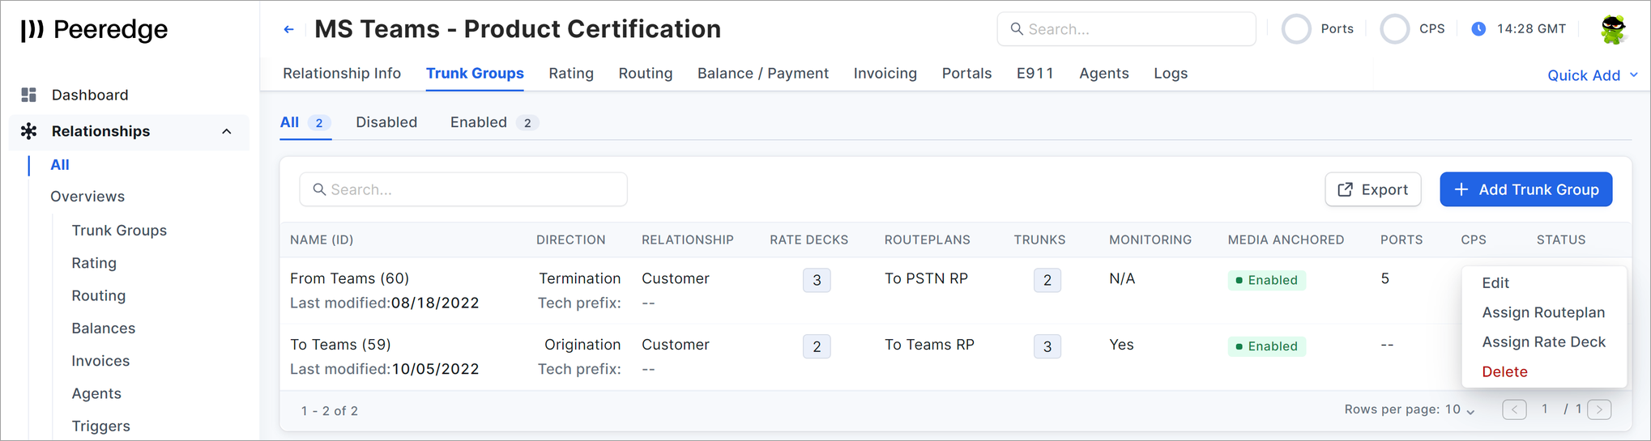Screen dimensions: 1651x441
Task: Open the Dashboard grid icon
Action: tap(29, 95)
